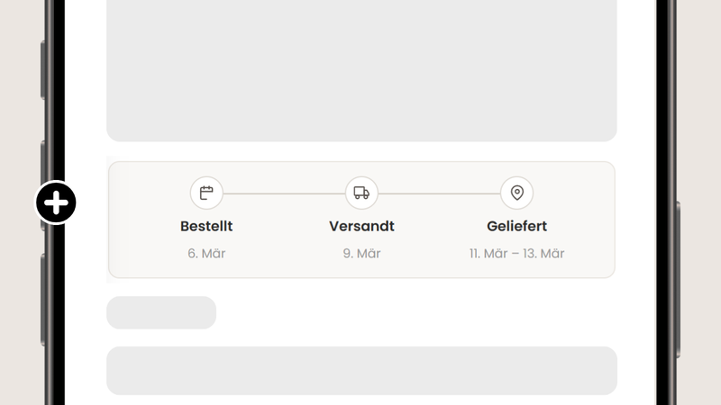Click the shipping date 9. Mär
The image size is (721, 405).
pos(361,254)
